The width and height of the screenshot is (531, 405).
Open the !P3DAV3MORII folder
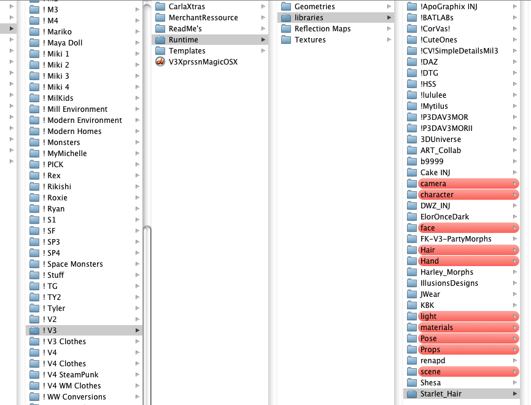[x=462, y=128]
